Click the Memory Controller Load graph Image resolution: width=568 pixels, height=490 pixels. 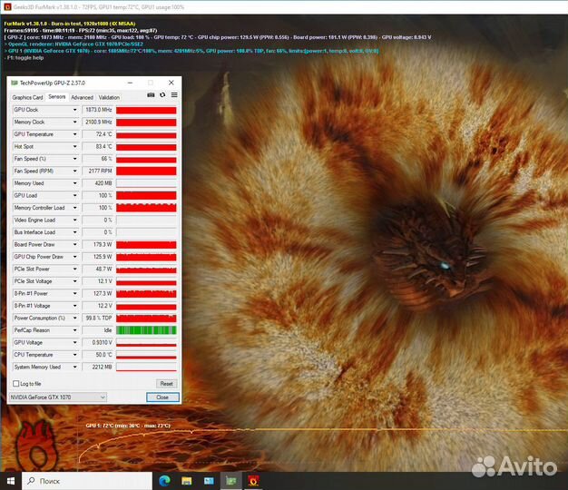tap(146, 208)
